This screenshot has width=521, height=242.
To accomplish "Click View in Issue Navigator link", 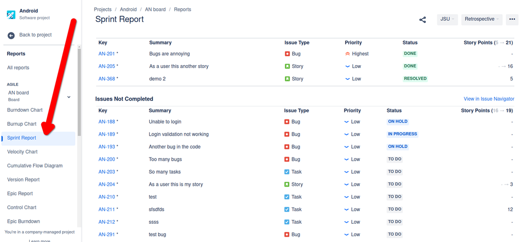I will coord(489,99).
